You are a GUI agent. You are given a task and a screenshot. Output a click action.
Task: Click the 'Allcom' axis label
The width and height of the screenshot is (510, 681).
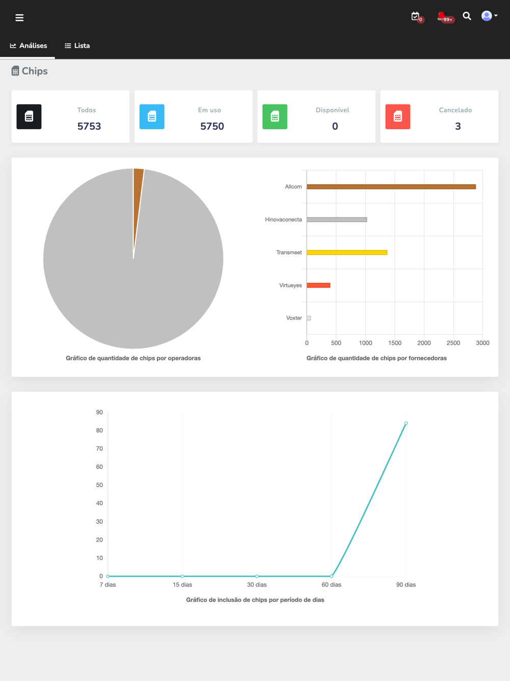click(x=293, y=187)
